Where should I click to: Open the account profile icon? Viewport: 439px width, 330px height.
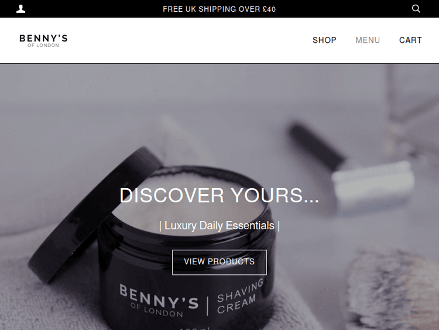(x=20, y=9)
